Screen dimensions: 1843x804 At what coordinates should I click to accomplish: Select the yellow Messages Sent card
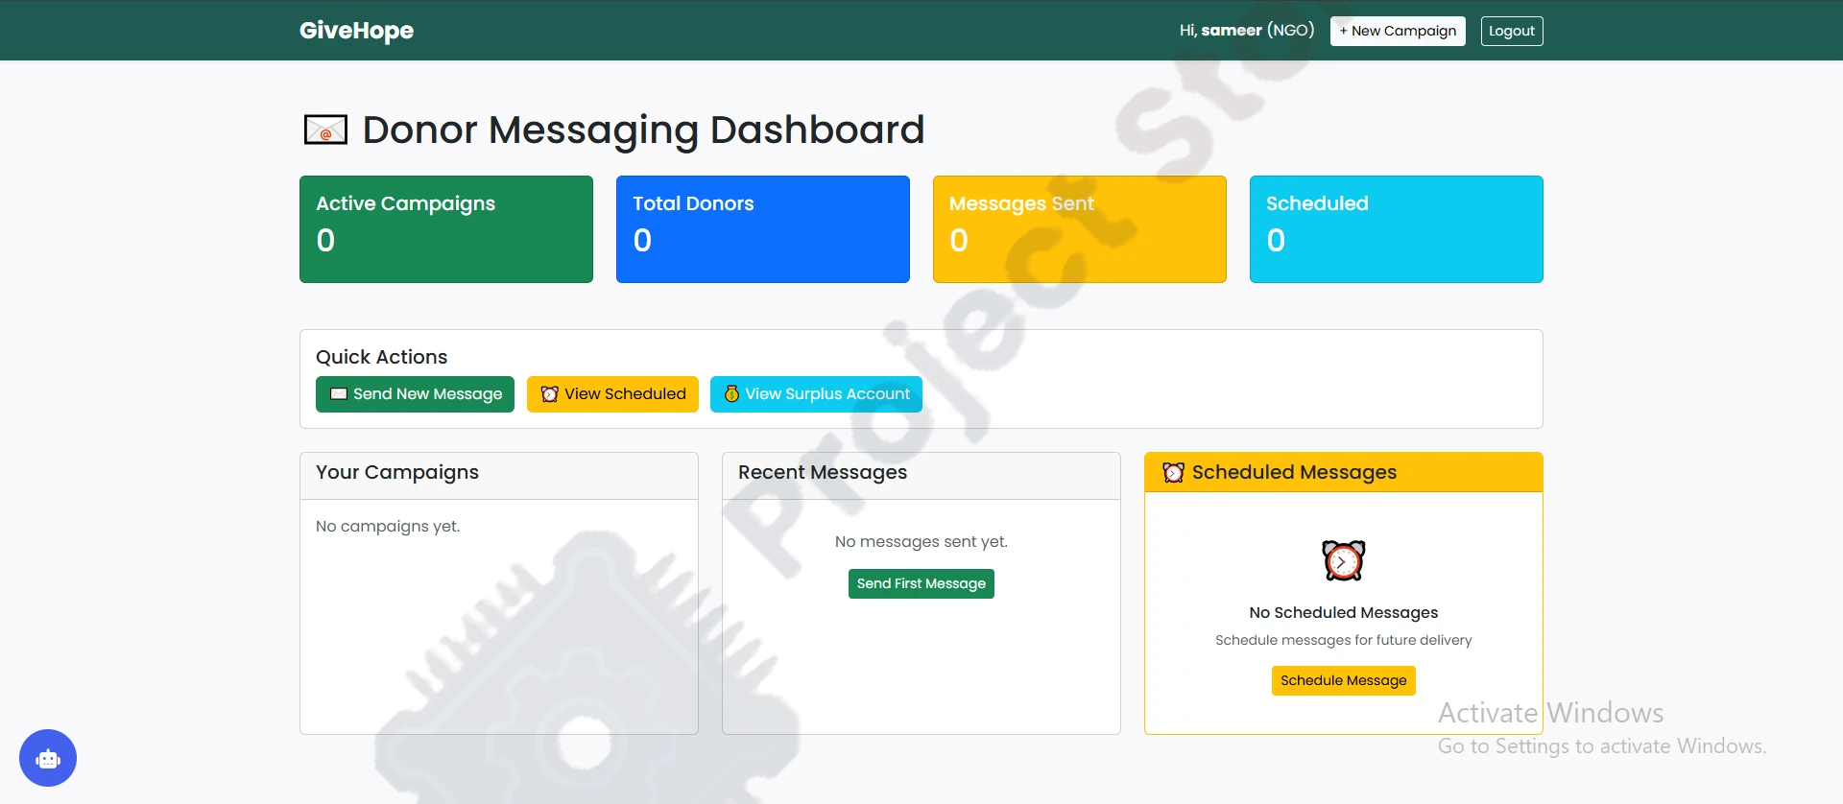click(x=1080, y=229)
